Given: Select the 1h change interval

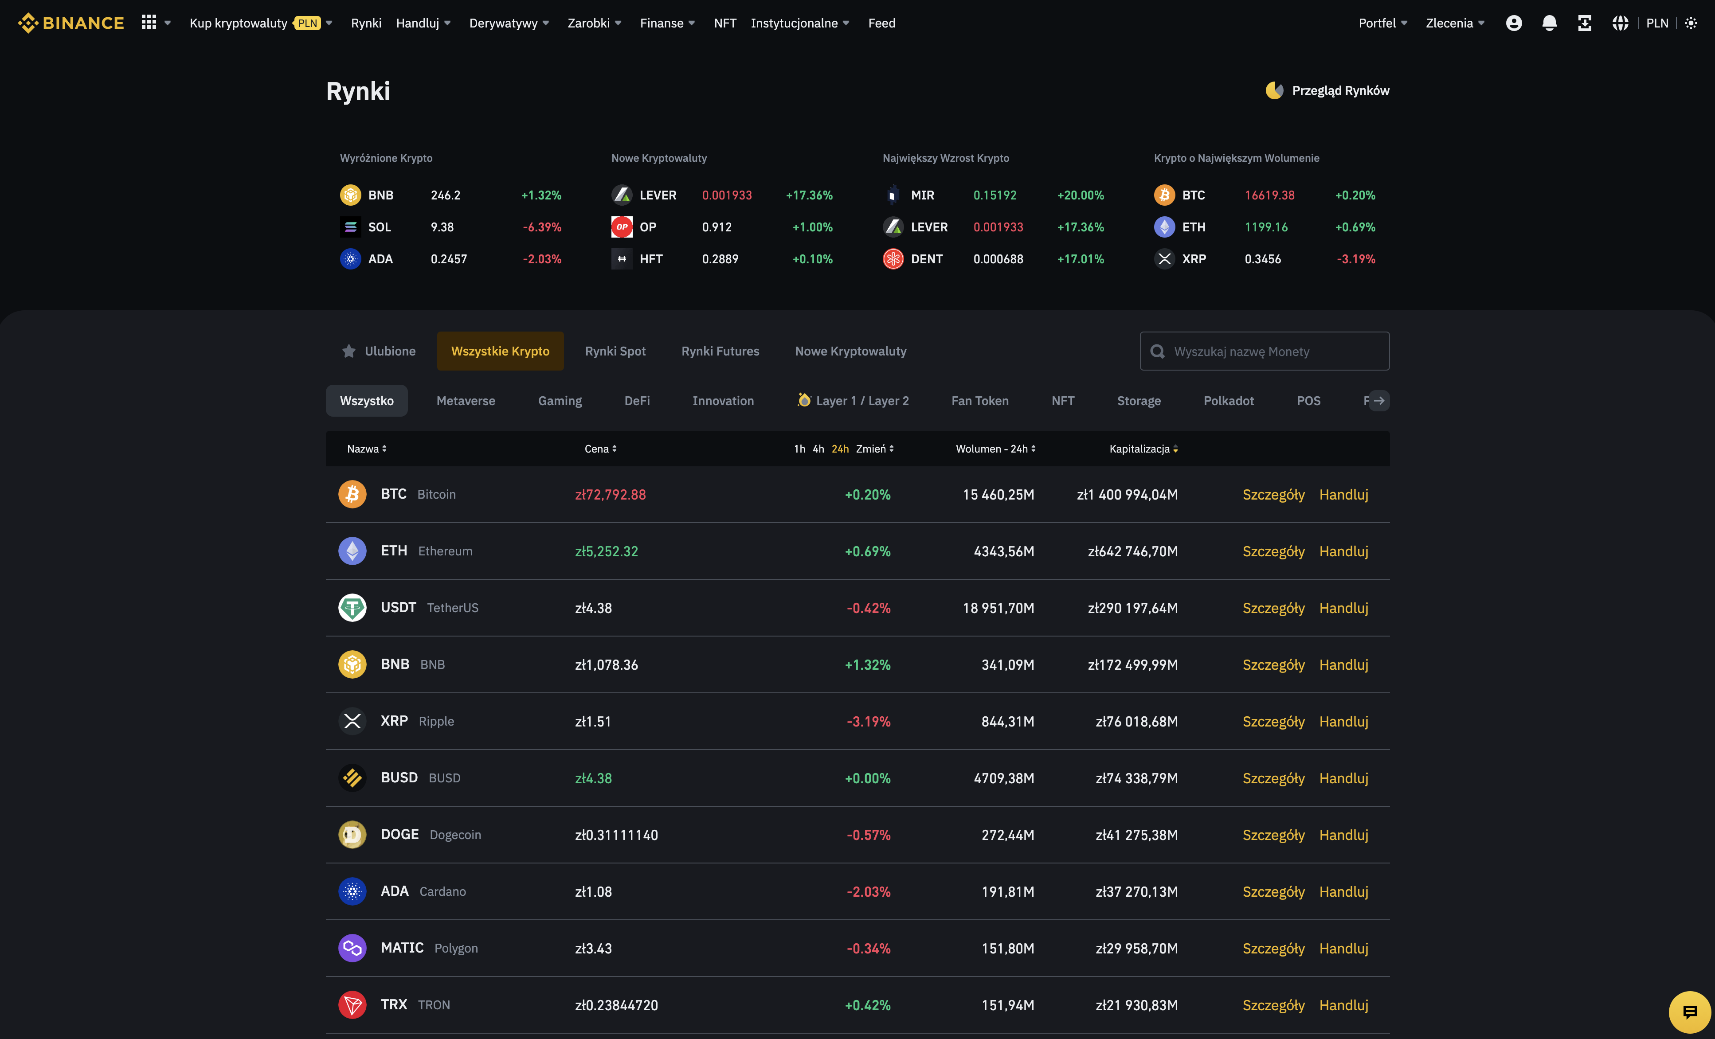Looking at the screenshot, I should click(799, 449).
